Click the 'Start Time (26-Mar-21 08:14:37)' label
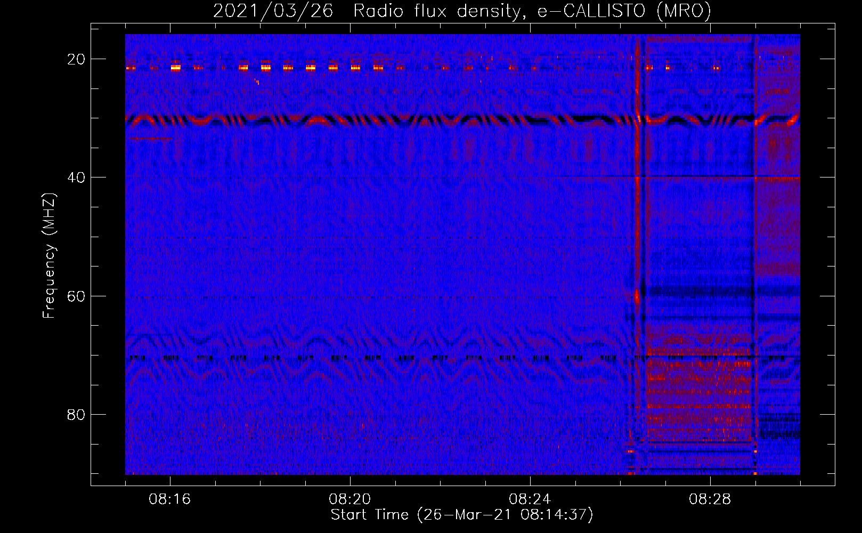Image resolution: width=862 pixels, height=533 pixels. [462, 515]
